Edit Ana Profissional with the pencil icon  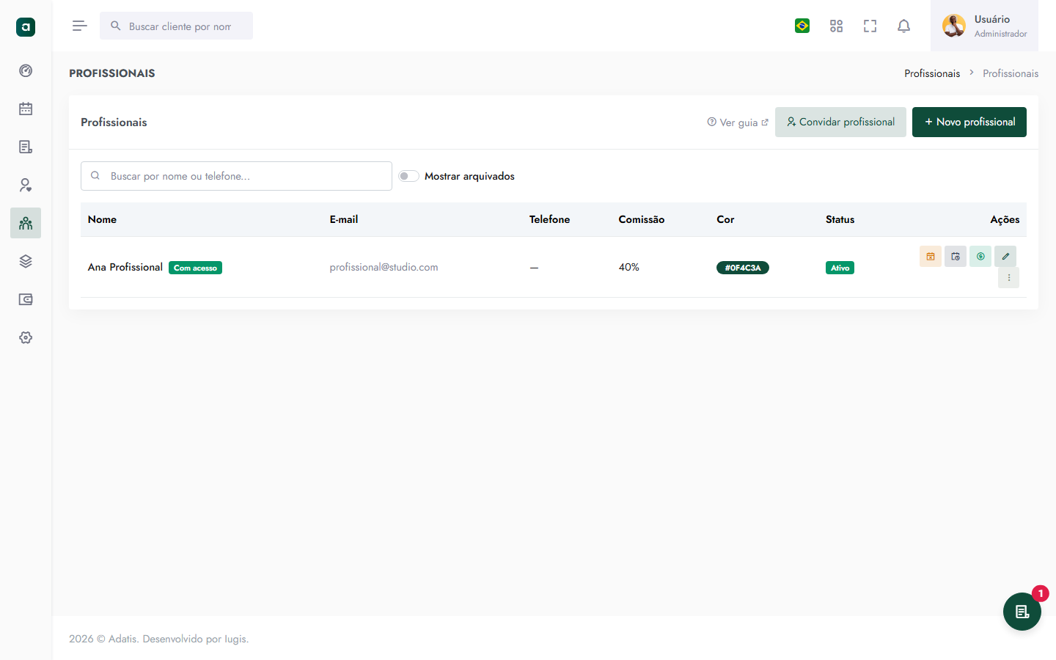point(1005,256)
